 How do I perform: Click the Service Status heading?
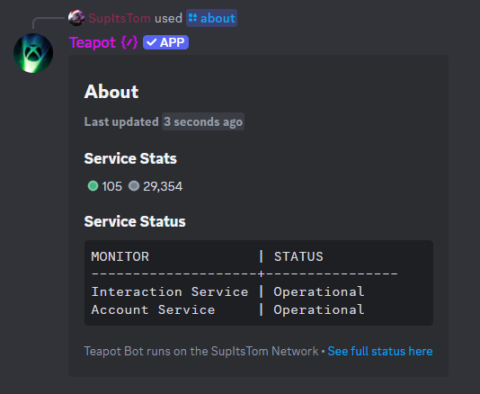tap(135, 221)
